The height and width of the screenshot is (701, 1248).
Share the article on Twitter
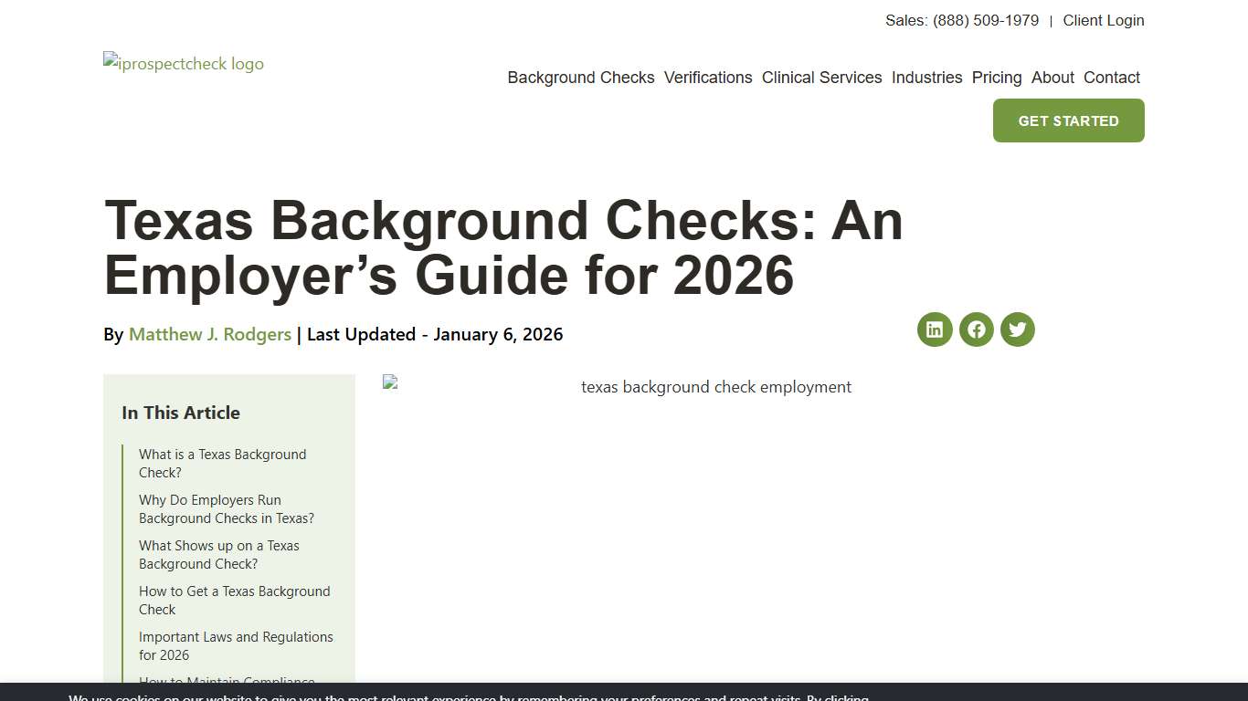pos(1017,330)
